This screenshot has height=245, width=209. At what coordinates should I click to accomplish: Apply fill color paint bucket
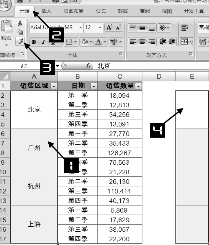point(85,42)
